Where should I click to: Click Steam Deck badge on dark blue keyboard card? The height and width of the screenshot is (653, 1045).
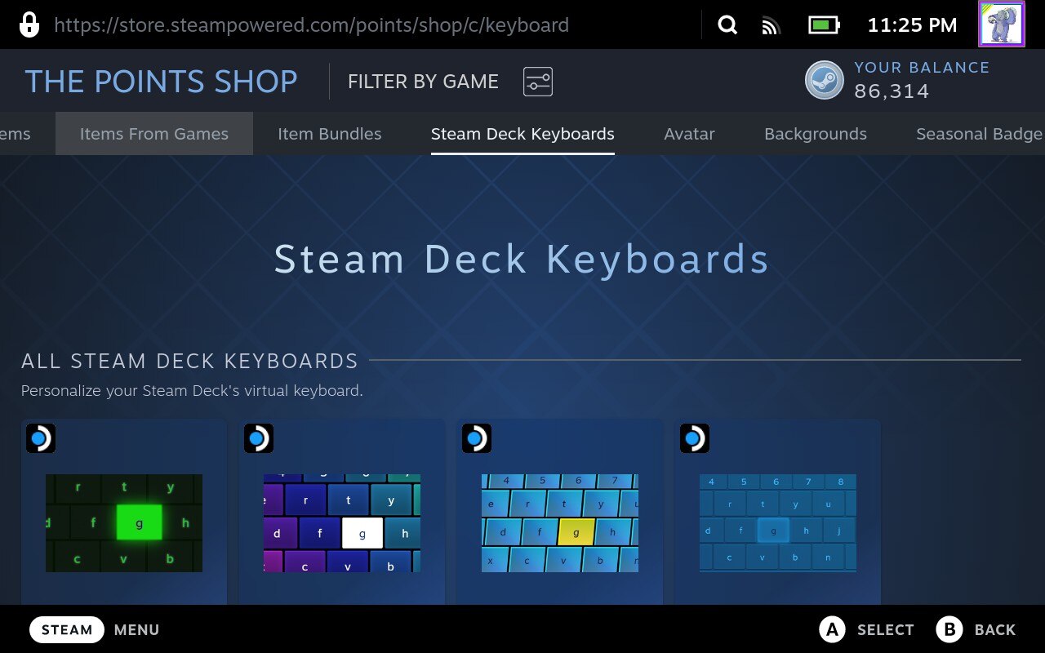click(694, 438)
